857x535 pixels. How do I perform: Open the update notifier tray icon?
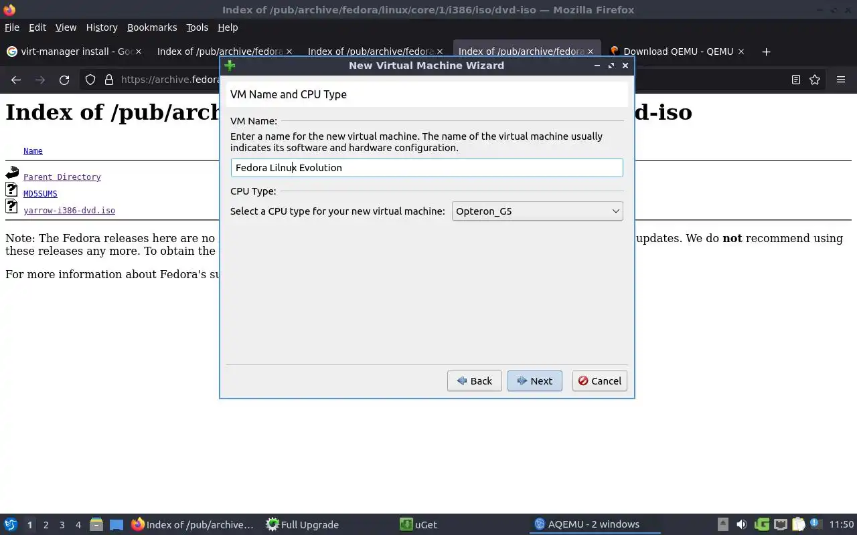(x=815, y=524)
